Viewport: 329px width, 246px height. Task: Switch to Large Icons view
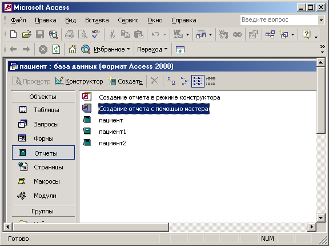click(171, 81)
